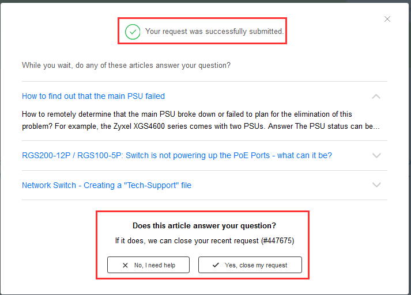The height and width of the screenshot is (295, 411).
Task: Collapse the main PSU failed article chevron
Action: pos(376,97)
